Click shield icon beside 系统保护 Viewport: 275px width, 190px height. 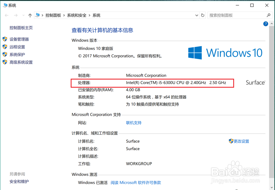pyautogui.click(x=5, y=54)
